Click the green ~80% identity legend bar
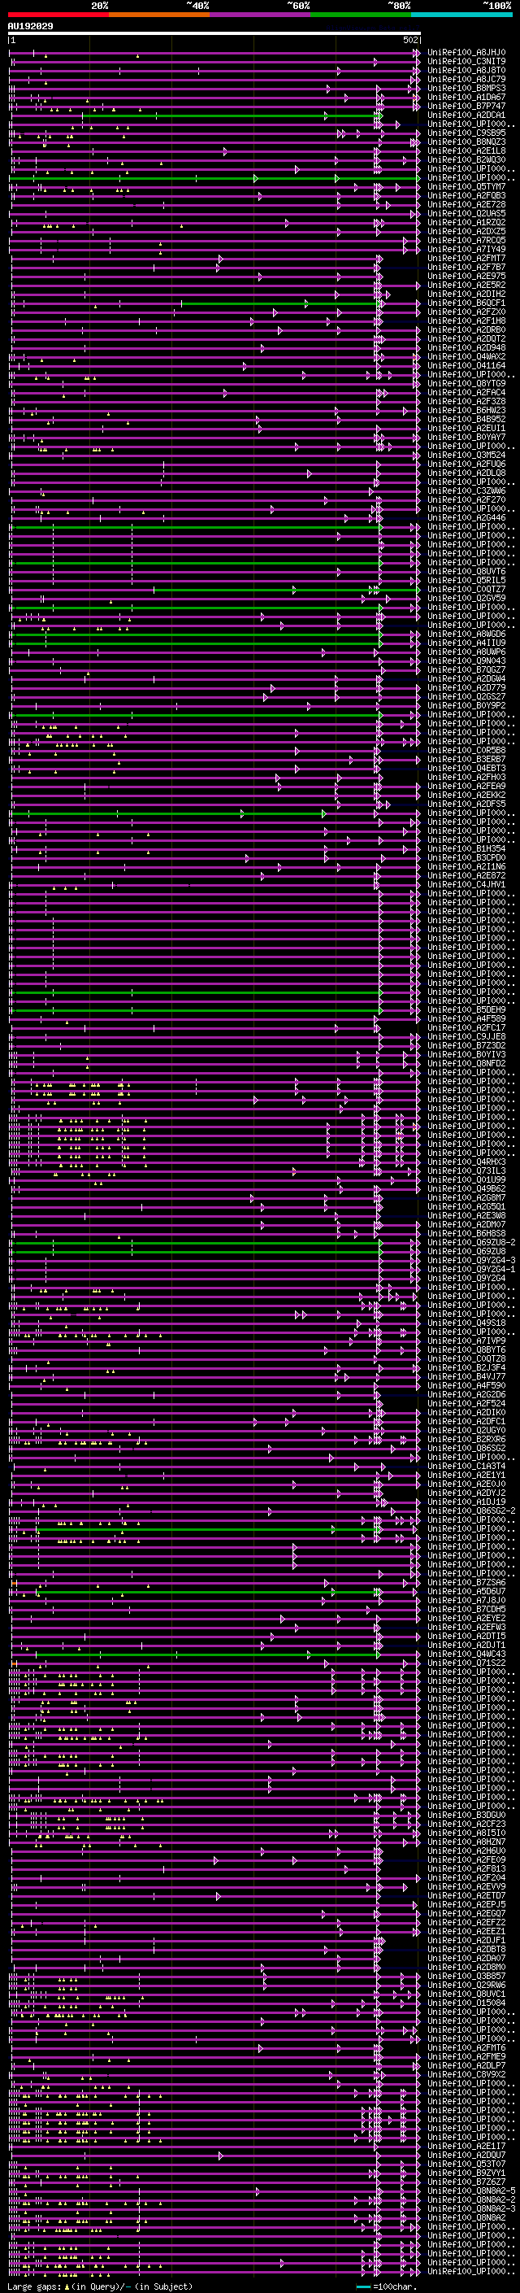 click(x=361, y=15)
